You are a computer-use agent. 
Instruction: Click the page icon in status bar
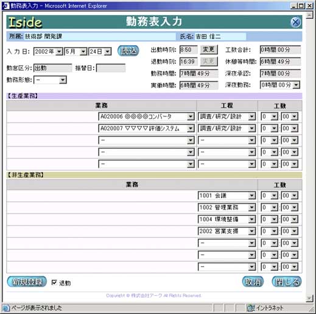click(6, 308)
